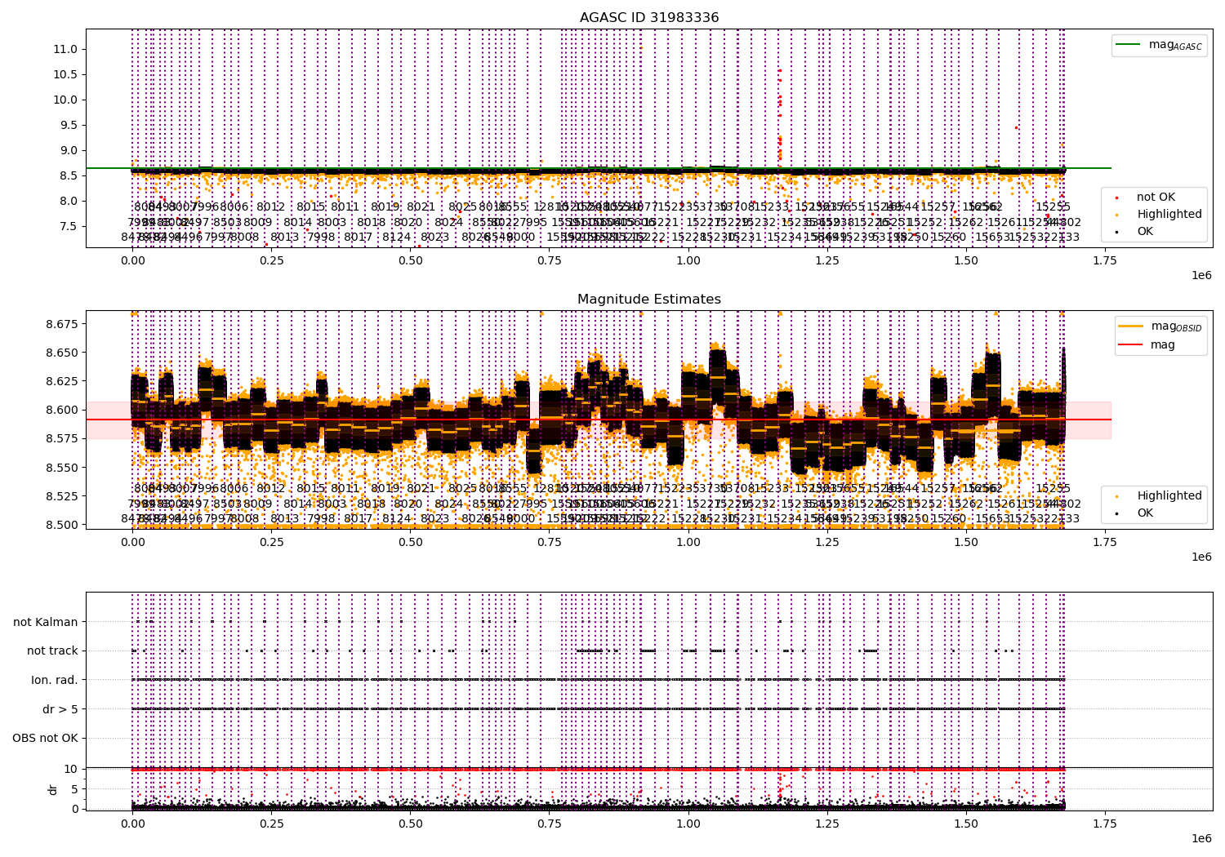The image size is (1225, 857).
Task: Click the 8.550 y-axis tick label
Action: pos(62,468)
